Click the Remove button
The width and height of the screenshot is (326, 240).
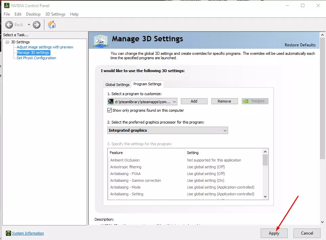pos(224,101)
